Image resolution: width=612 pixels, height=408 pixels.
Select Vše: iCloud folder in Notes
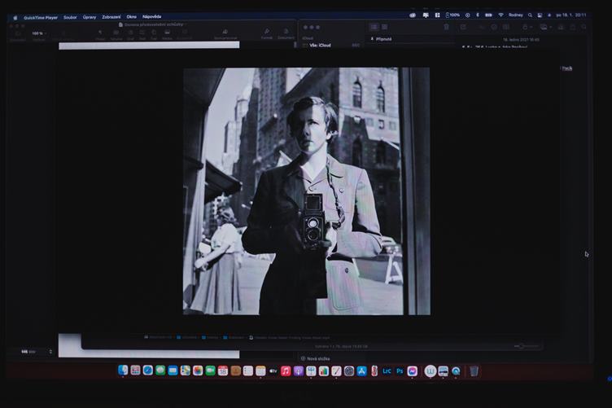(x=320, y=46)
